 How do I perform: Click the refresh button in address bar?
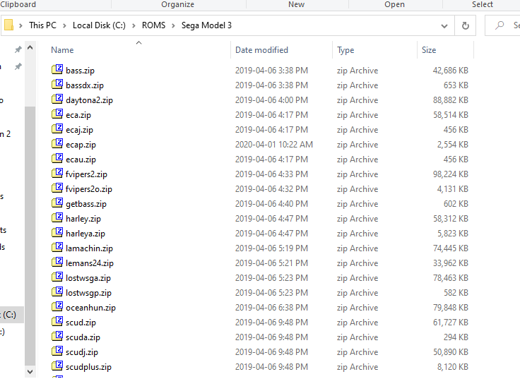[466, 25]
